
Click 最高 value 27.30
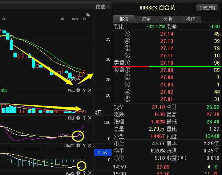click(213, 114)
